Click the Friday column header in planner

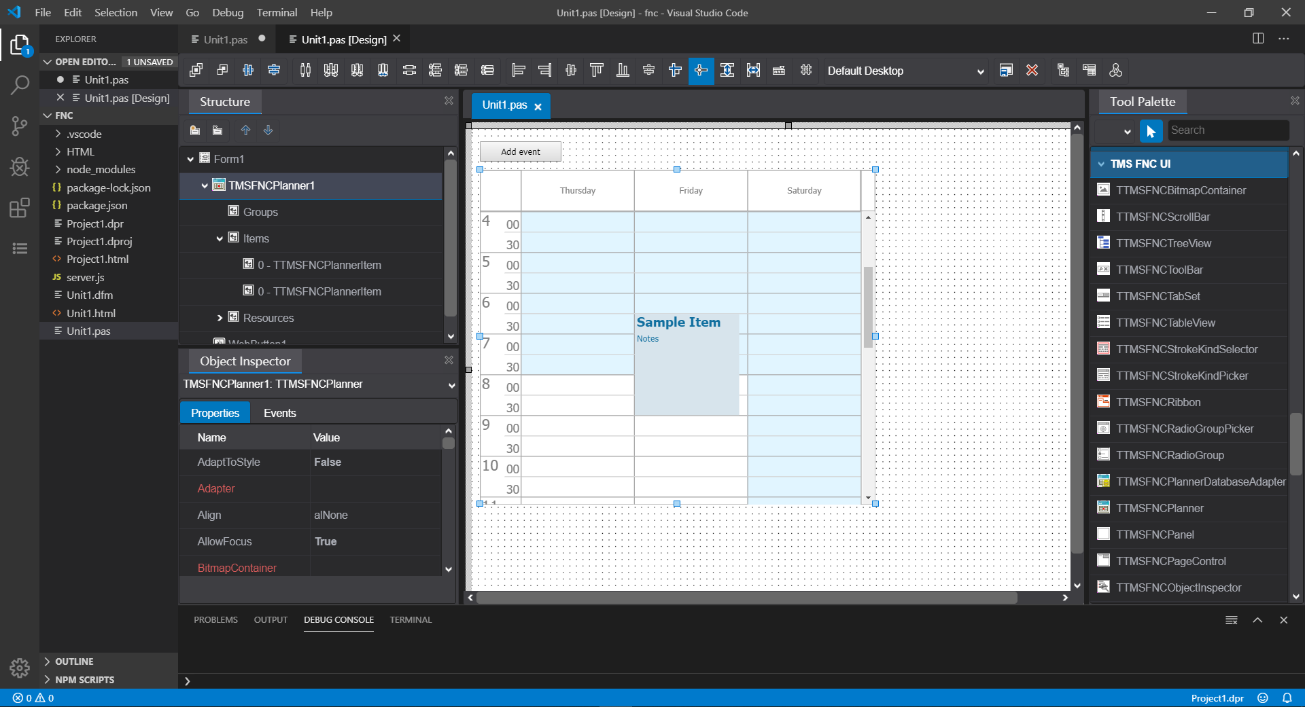[691, 190]
